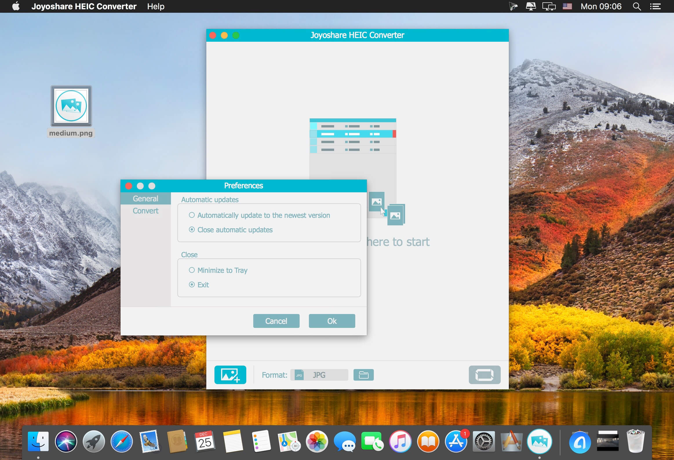Screen dimensions: 674x460
Task: Click the Add Images icon in toolbar
Action: [x=229, y=375]
